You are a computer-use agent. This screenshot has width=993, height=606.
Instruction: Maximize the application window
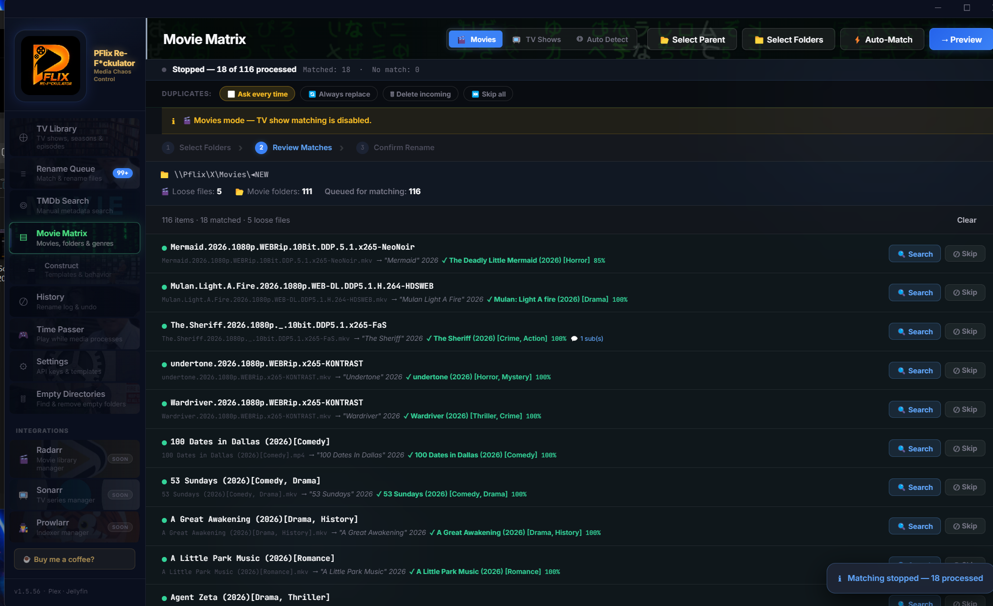[x=967, y=8]
